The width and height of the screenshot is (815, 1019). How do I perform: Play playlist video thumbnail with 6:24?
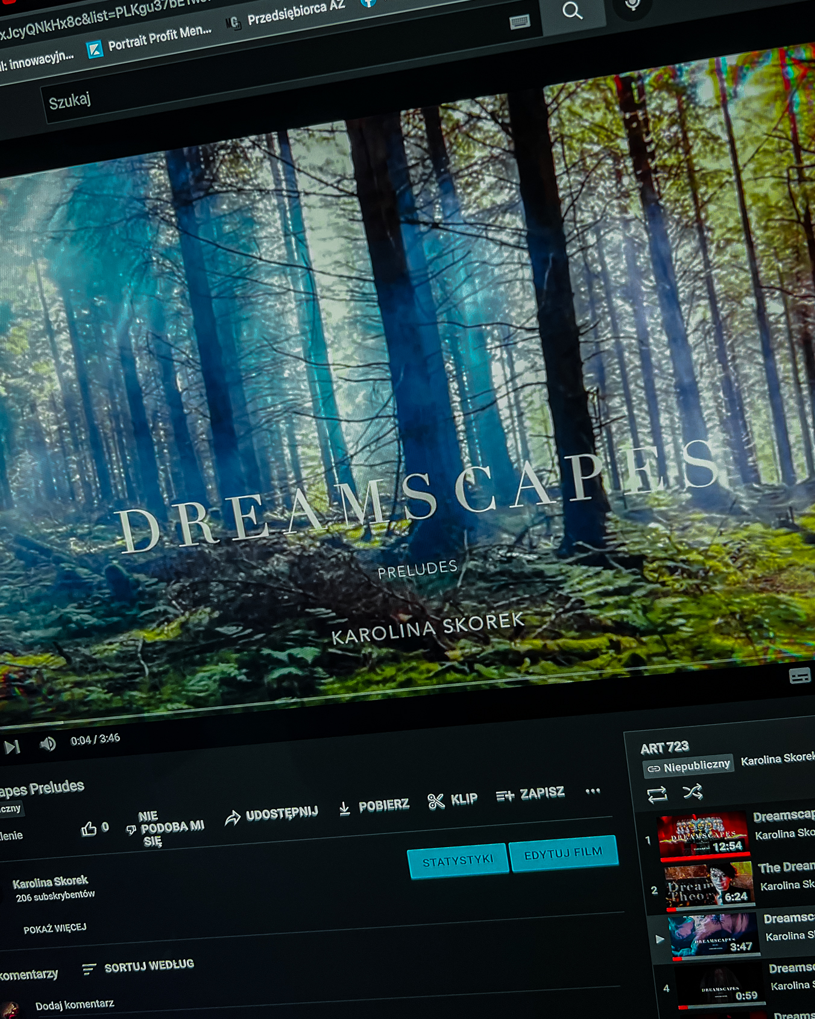click(709, 885)
